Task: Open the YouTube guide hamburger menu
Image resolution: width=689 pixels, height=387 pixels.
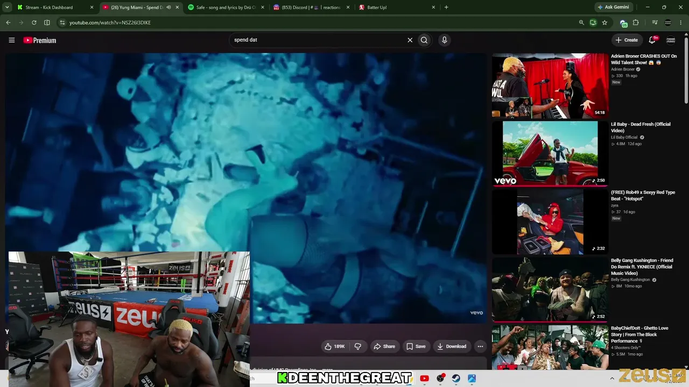Action: click(11, 40)
